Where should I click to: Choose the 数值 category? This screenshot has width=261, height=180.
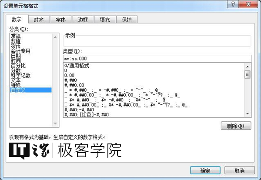[16, 40]
